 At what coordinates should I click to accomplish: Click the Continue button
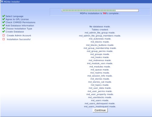(100, 110)
